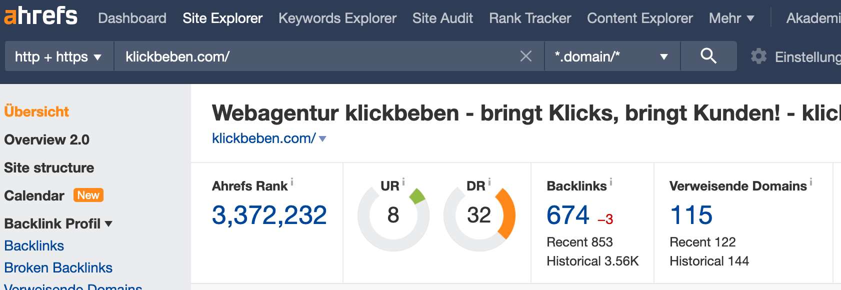Click the Historical 3.56K text
The width and height of the screenshot is (841, 290).
(x=592, y=261)
